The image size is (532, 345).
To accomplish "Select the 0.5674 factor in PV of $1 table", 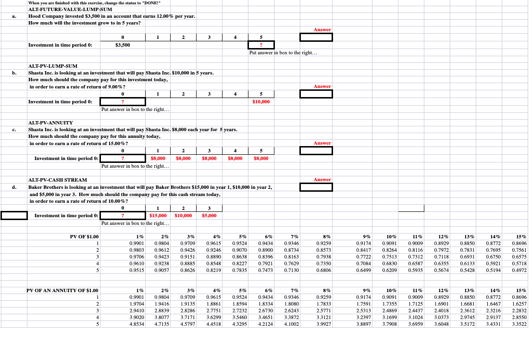I will pos(441,271).
